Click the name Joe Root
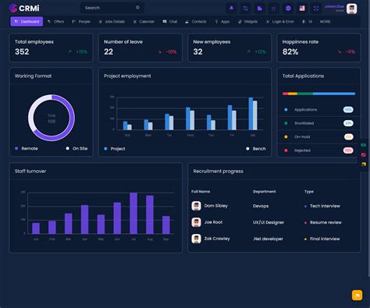 click(213, 222)
